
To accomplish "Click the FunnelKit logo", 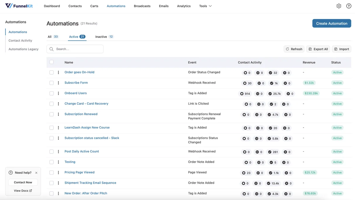I will (19, 6).
